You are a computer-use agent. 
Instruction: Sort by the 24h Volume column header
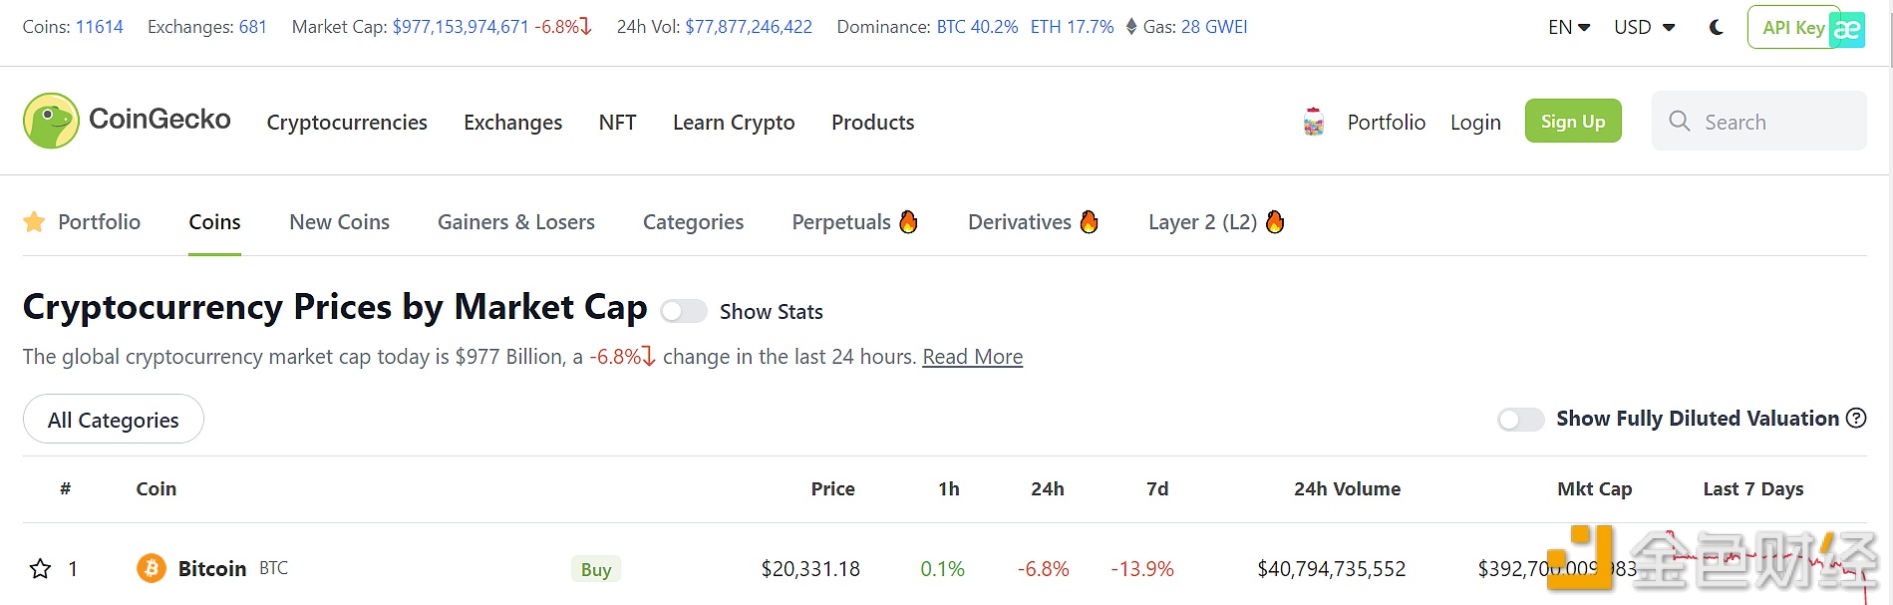1348,488
